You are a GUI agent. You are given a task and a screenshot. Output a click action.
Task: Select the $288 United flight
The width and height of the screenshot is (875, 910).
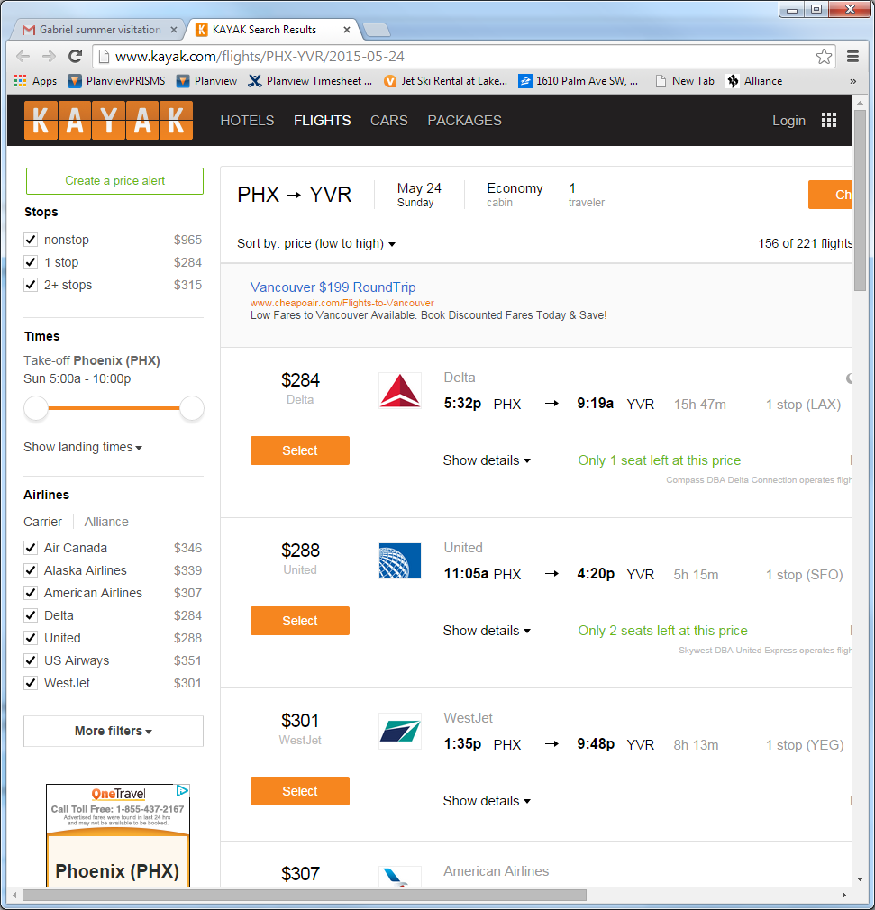[299, 621]
